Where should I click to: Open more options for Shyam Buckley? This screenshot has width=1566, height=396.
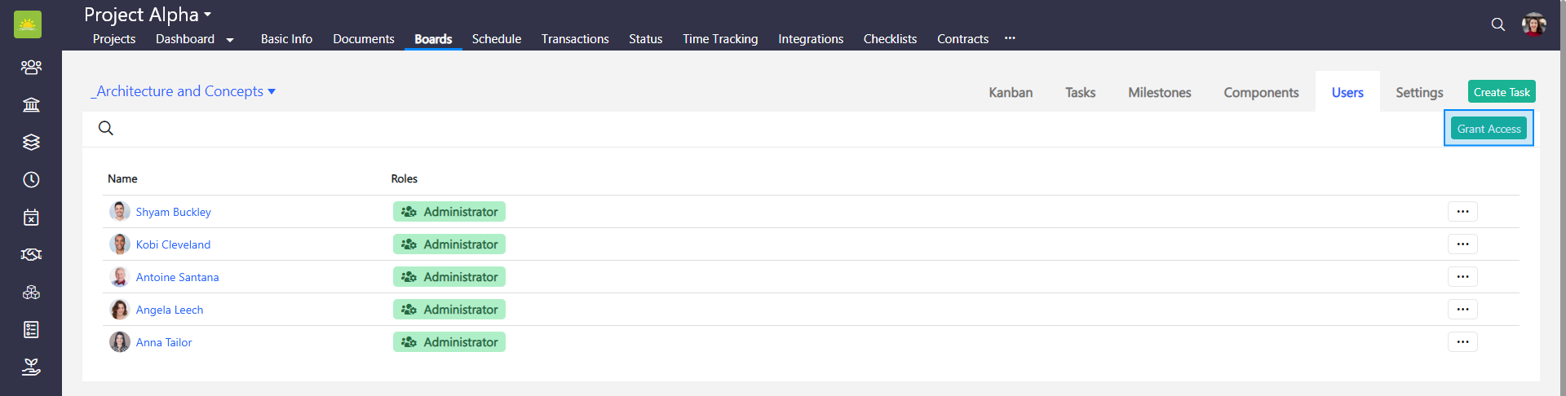point(1462,212)
